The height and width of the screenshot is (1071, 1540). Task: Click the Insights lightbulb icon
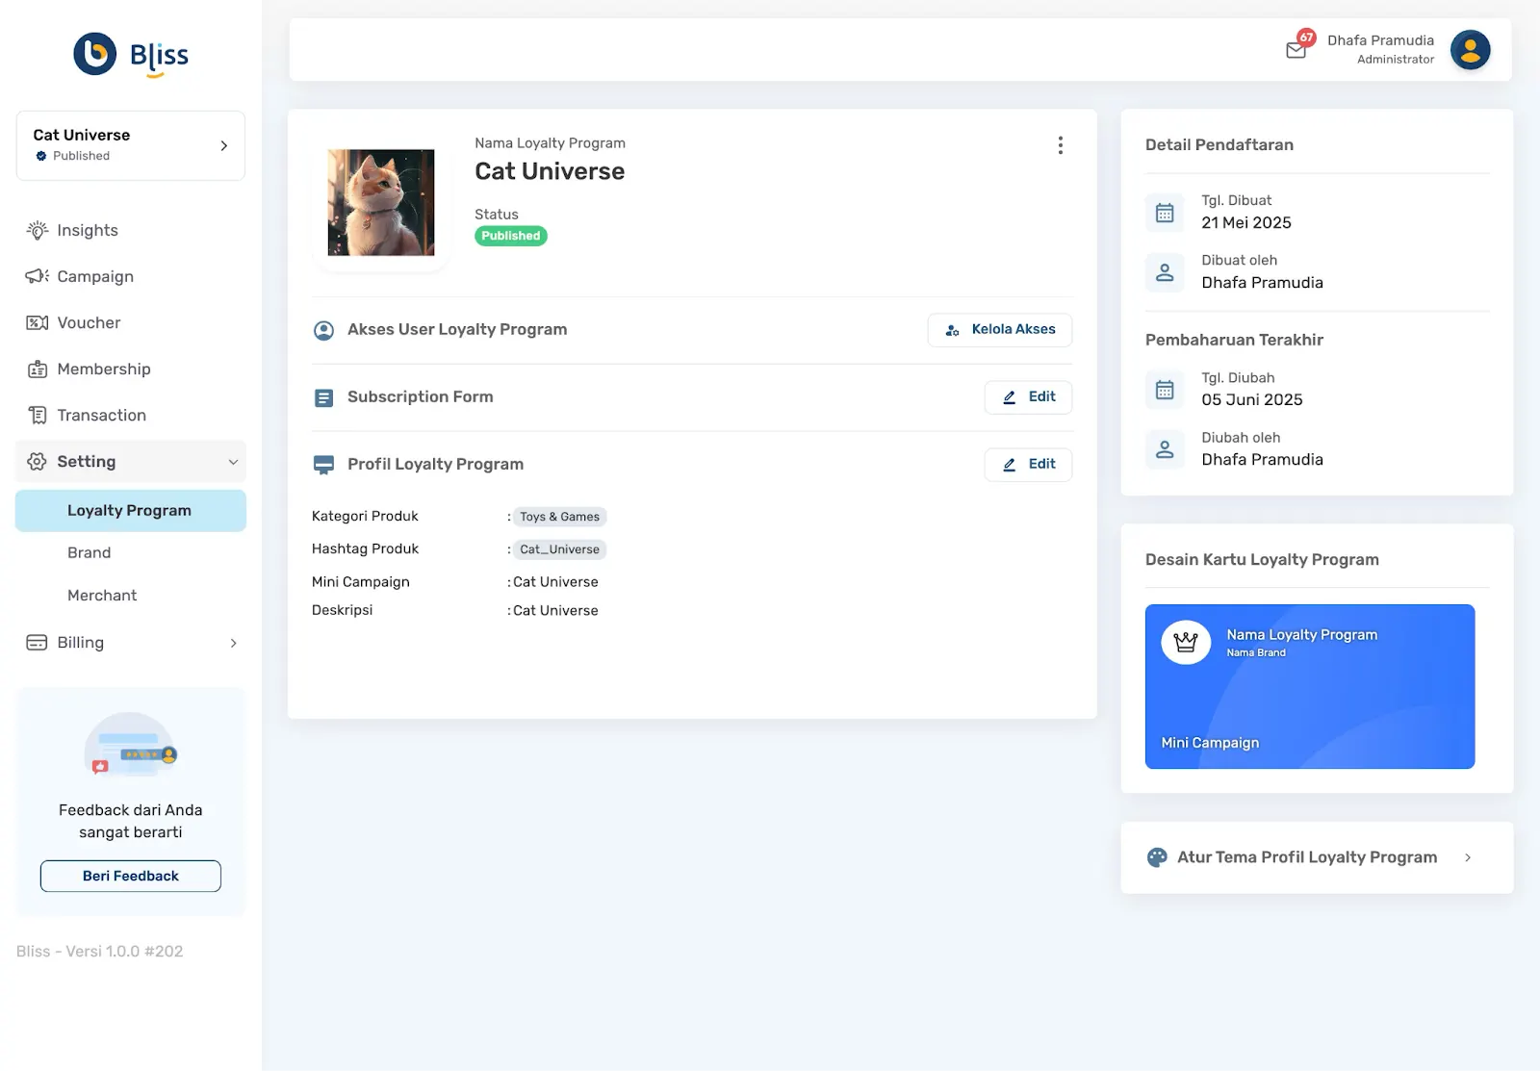tap(37, 230)
